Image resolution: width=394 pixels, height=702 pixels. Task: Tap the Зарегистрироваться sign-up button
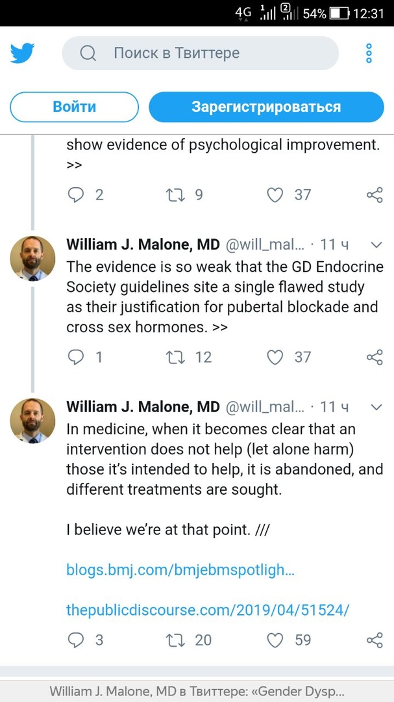267,107
